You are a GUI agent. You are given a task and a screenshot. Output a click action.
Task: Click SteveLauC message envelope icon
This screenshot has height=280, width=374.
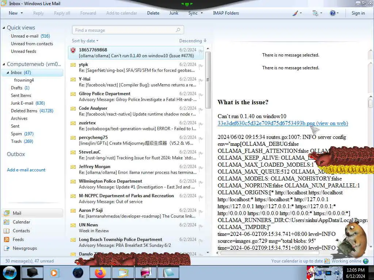[x=73, y=152]
